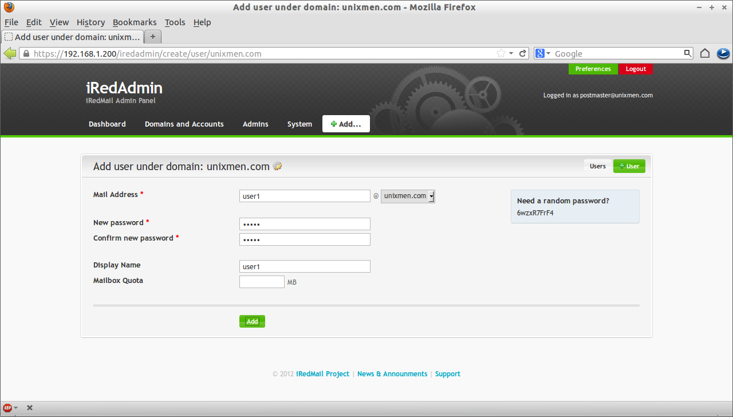The width and height of the screenshot is (733, 417).
Task: Open the Bookmarks menu
Action: (135, 22)
